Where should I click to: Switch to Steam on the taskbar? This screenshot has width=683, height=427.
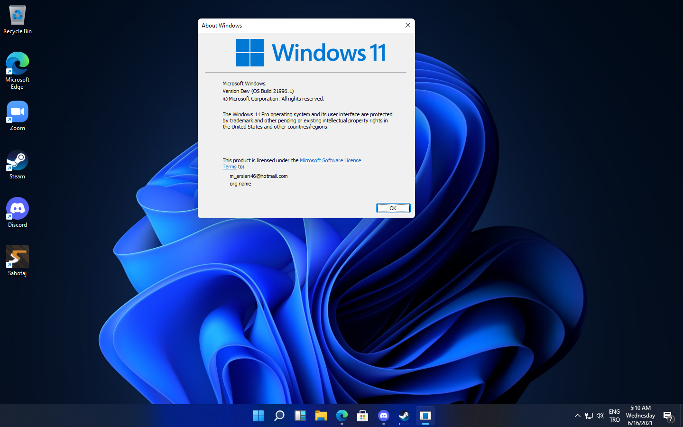(405, 416)
